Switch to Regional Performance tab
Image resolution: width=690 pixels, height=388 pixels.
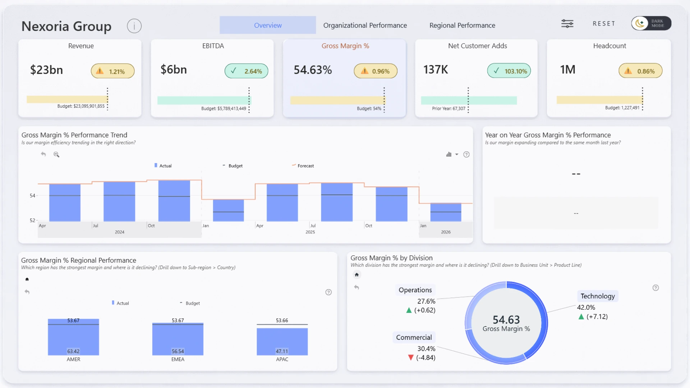point(462,25)
